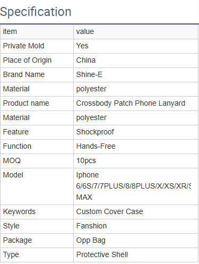199x264 pixels.
Task: Select the 'Brand Name' label
Action: tap(24, 74)
